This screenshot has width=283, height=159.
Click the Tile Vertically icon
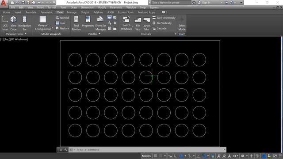(x=154, y=23)
